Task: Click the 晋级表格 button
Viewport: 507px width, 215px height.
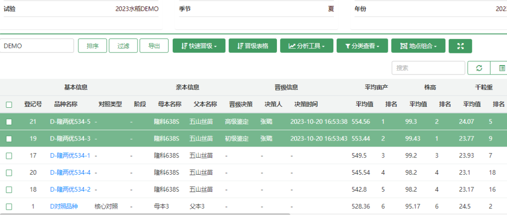Action: tap(253, 46)
